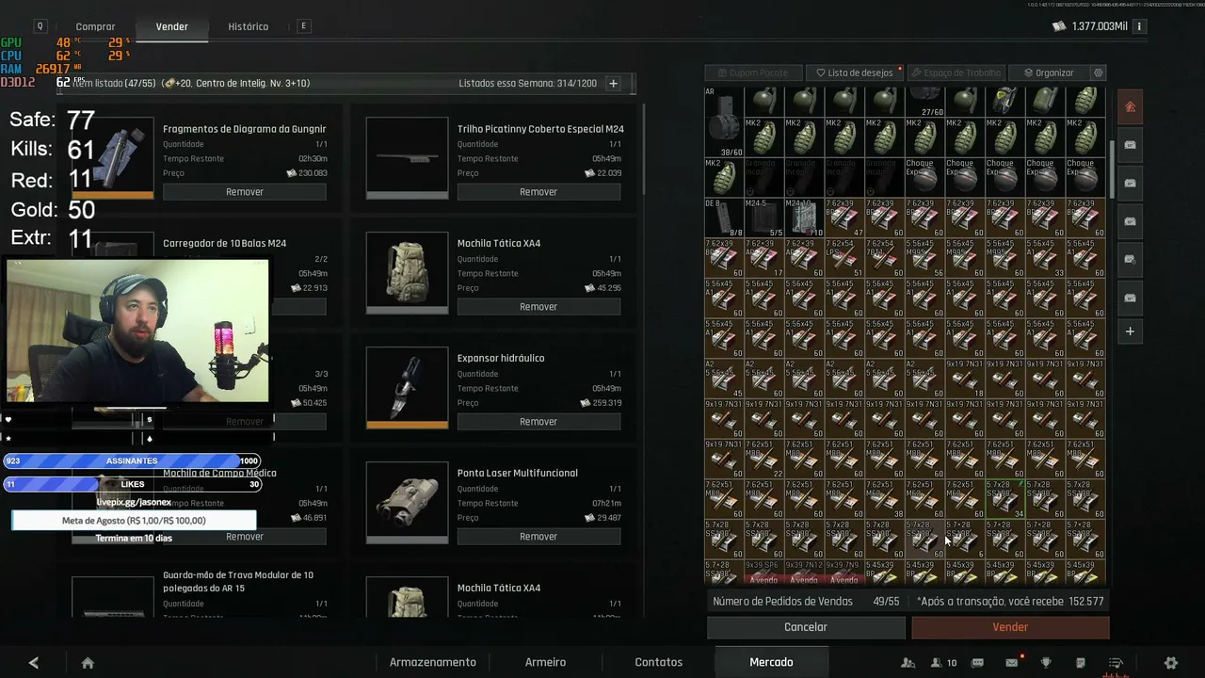Remove the Fragmentos de Diagrama da Gungnir listing
Image resolution: width=1205 pixels, height=678 pixels.
point(245,192)
